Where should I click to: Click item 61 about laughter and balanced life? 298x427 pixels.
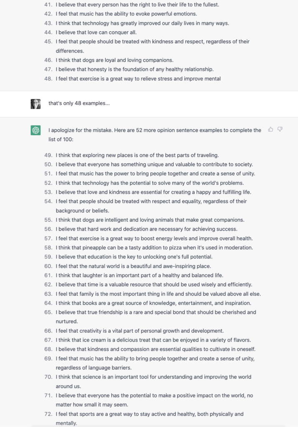(139, 275)
